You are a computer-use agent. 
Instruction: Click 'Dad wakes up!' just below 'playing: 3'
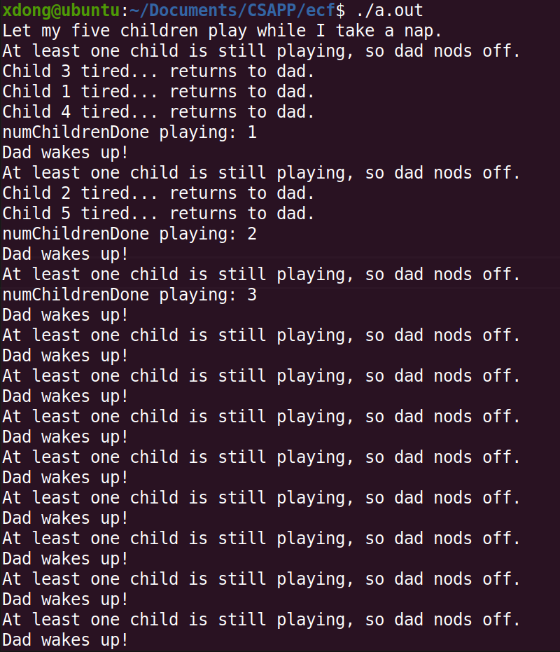[65, 316]
